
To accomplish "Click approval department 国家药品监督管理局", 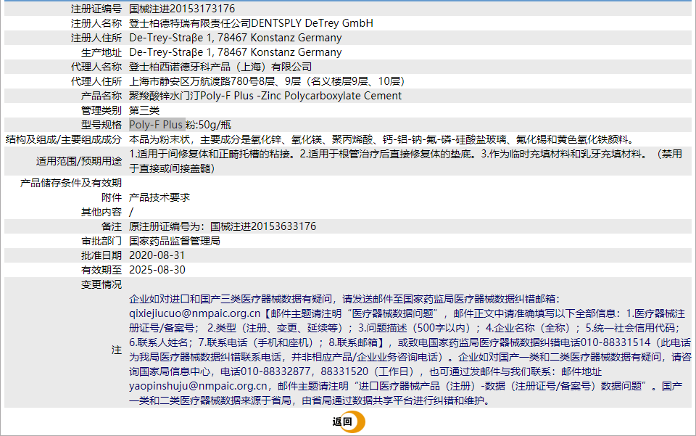I will point(175,241).
